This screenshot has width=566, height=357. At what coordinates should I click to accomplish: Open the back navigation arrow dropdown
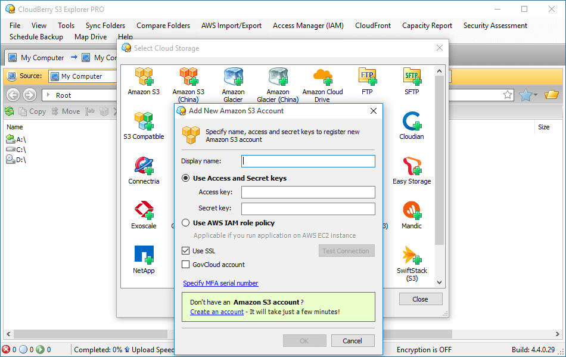click(x=13, y=95)
